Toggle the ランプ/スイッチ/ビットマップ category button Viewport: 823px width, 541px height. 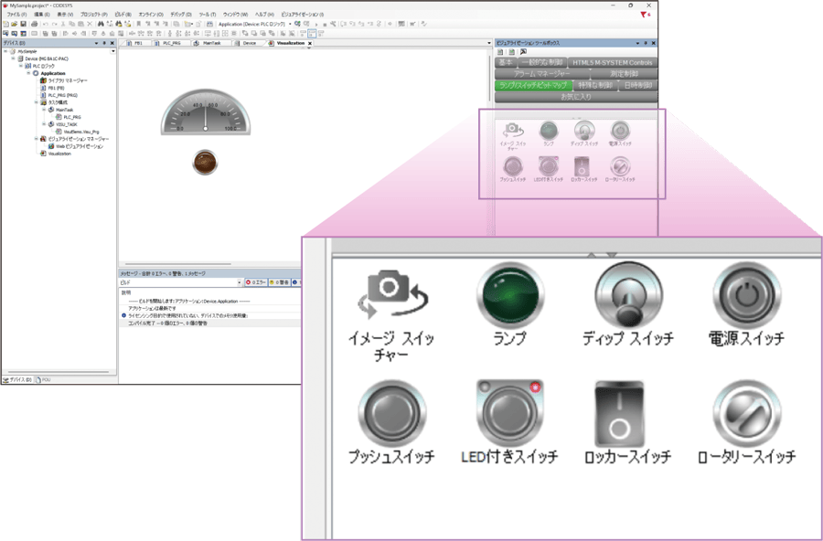coord(534,85)
